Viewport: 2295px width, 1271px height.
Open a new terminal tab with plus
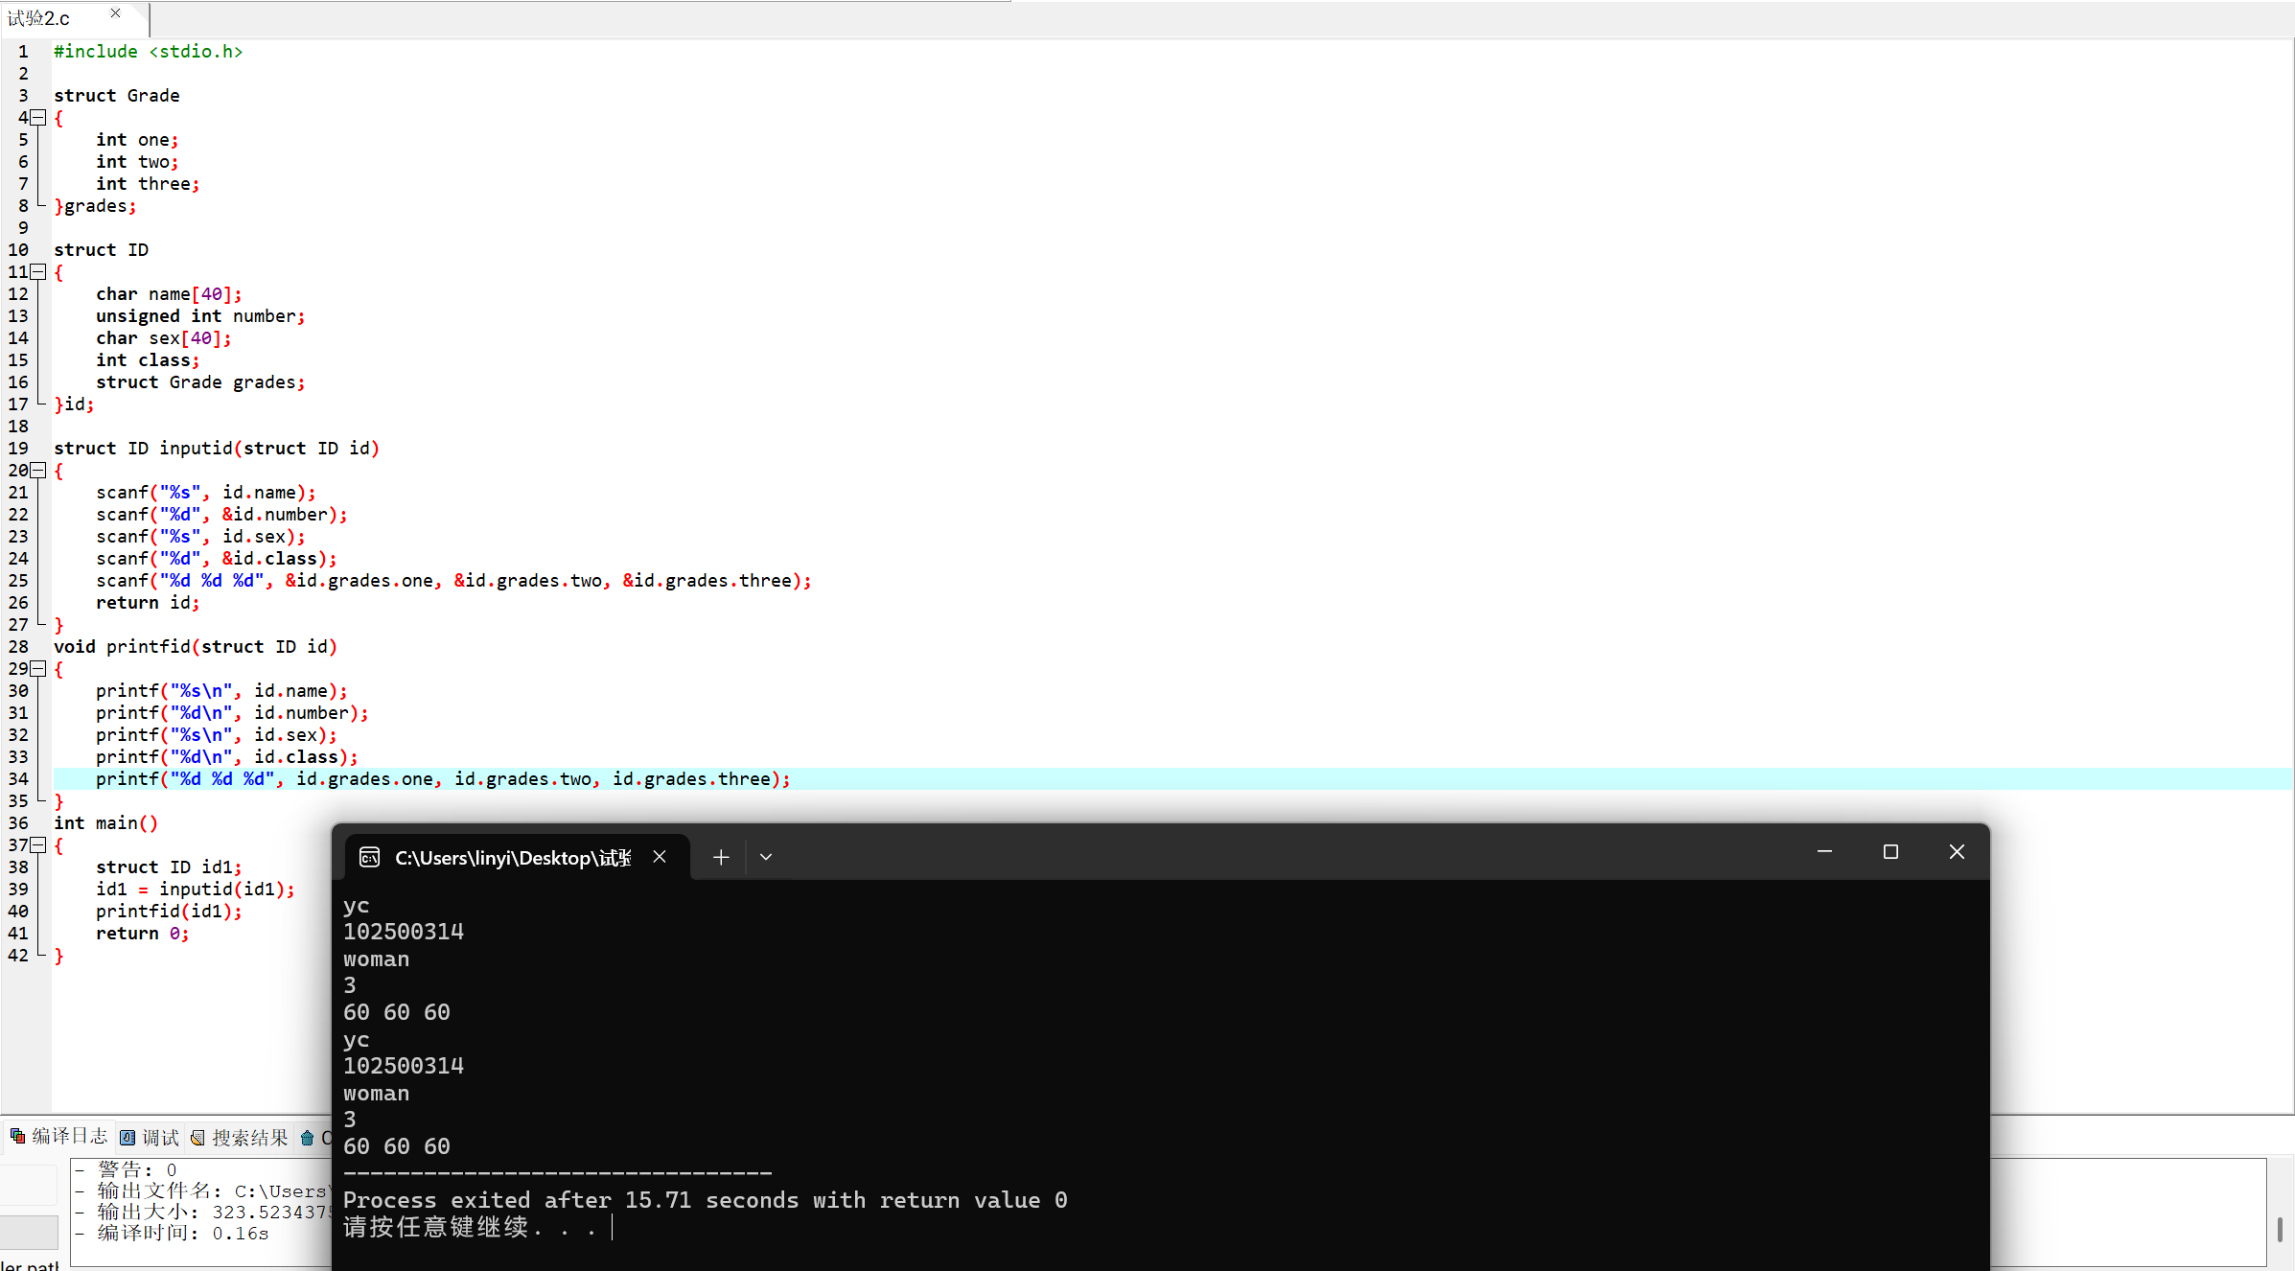click(x=721, y=857)
